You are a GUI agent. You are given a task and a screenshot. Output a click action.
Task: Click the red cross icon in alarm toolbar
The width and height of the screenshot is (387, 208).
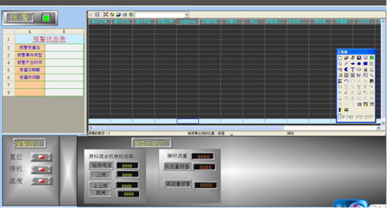(x=106, y=14)
